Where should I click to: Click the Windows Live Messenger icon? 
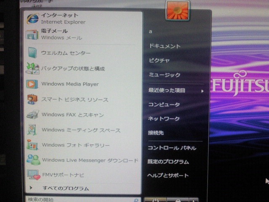click(x=33, y=160)
